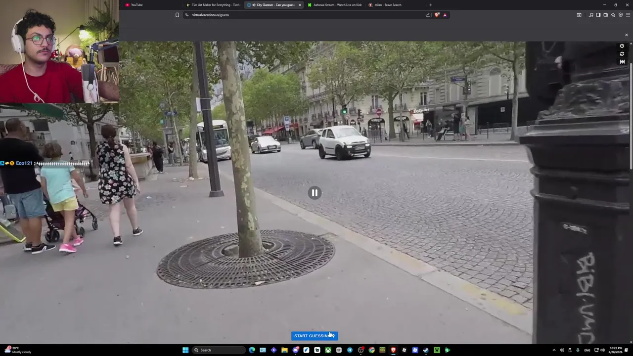Pause the video with the center pause button

tap(315, 193)
